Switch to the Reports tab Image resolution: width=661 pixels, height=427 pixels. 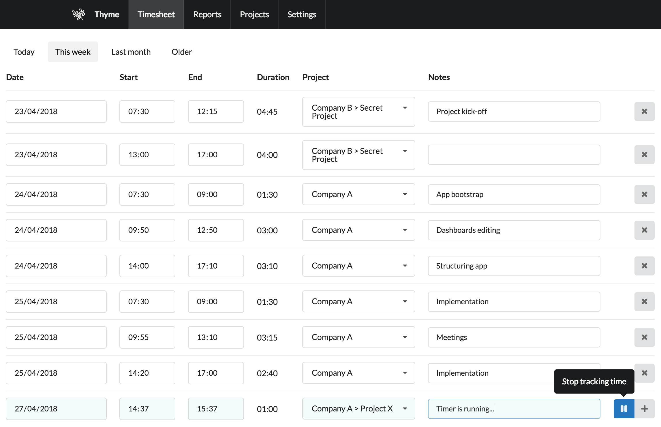click(207, 14)
